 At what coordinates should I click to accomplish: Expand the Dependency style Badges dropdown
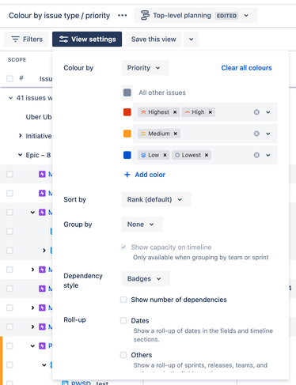click(x=146, y=278)
